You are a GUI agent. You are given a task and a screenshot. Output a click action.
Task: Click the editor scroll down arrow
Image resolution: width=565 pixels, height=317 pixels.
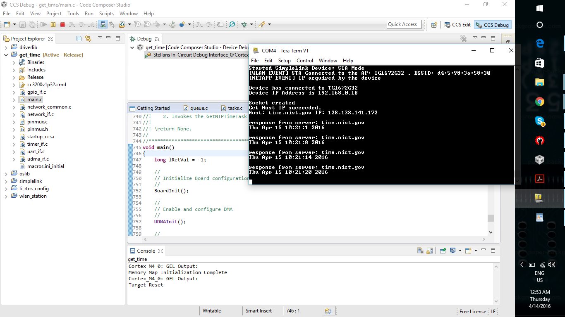click(x=491, y=232)
